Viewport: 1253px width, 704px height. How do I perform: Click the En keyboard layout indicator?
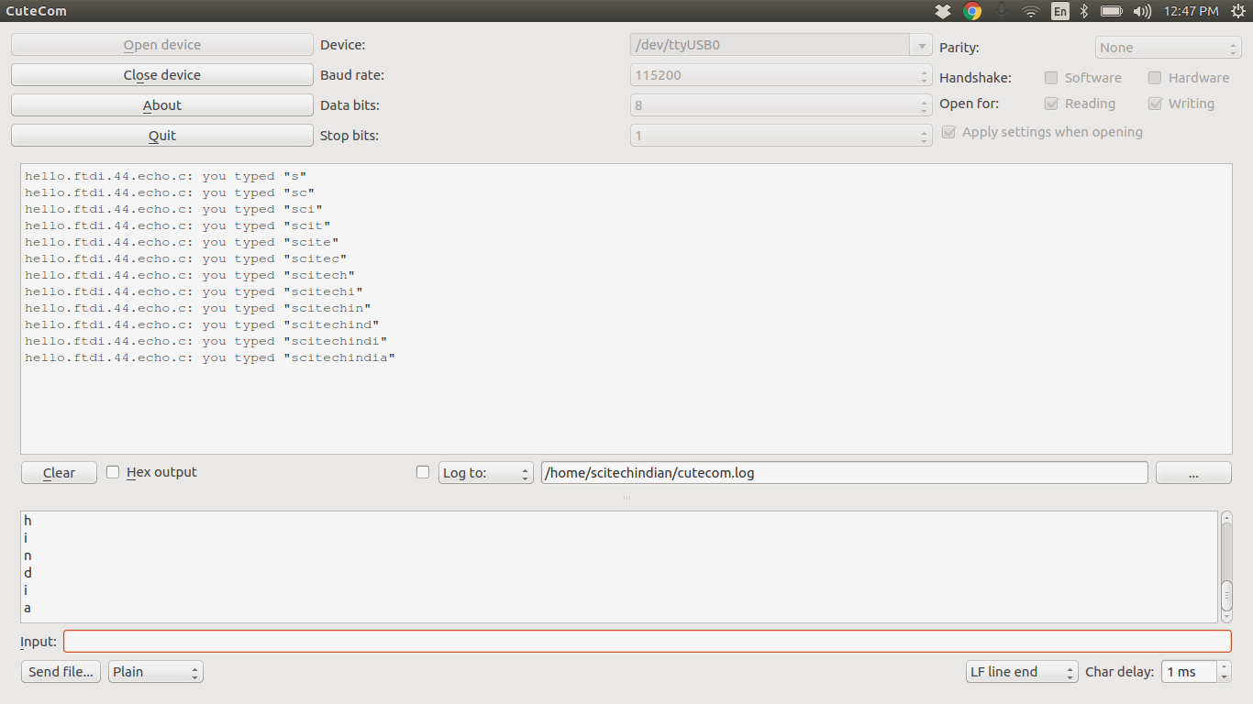click(1059, 11)
